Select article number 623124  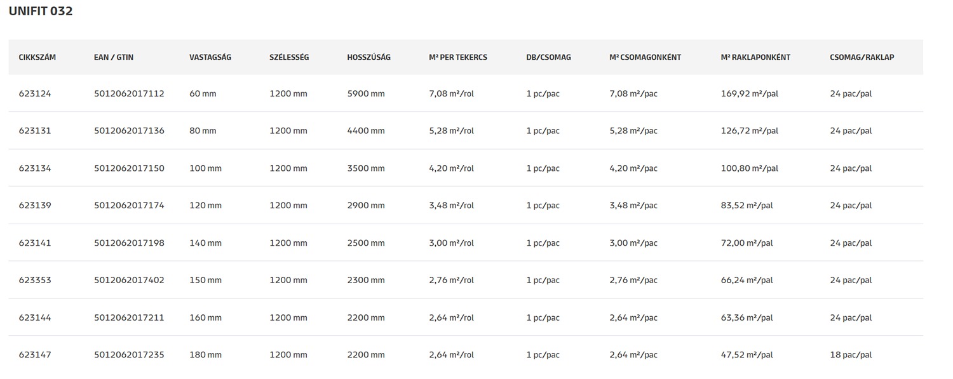click(35, 94)
